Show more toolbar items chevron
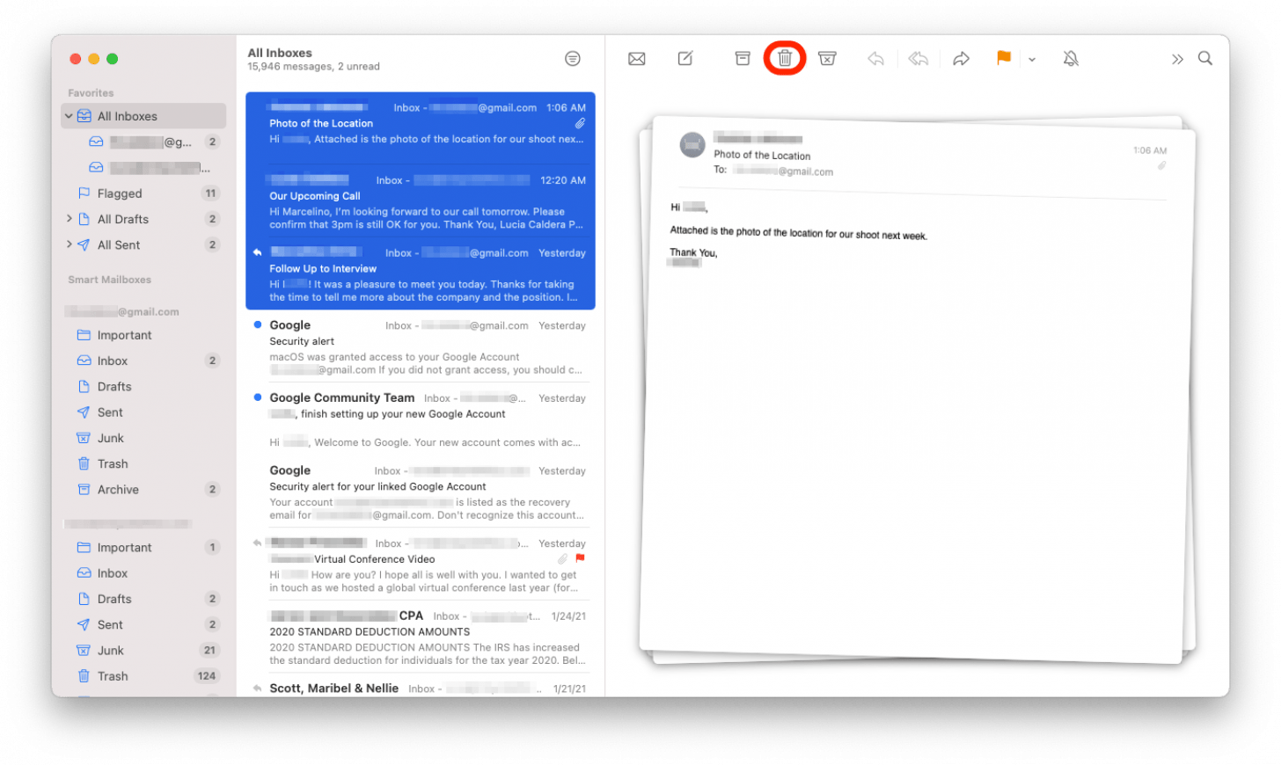Viewport: 1281px width, 765px height. (x=1177, y=60)
